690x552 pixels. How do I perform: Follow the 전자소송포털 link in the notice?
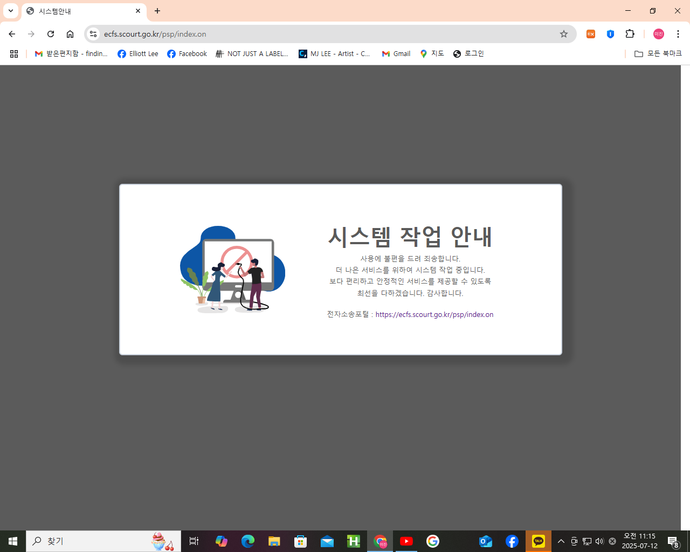click(434, 314)
